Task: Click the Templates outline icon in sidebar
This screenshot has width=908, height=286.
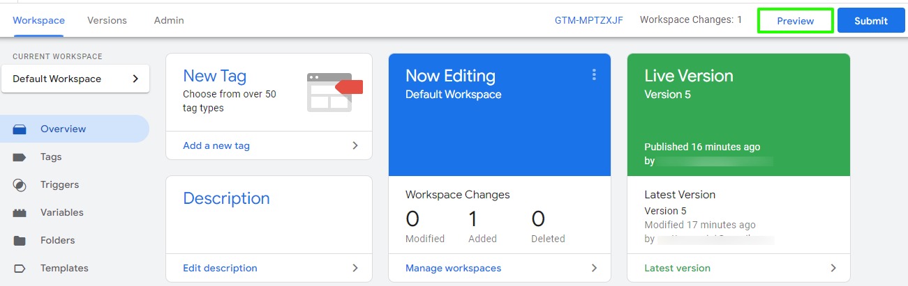Action: pyautogui.click(x=20, y=269)
